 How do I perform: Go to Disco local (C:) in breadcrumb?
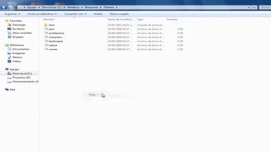point(52,7)
